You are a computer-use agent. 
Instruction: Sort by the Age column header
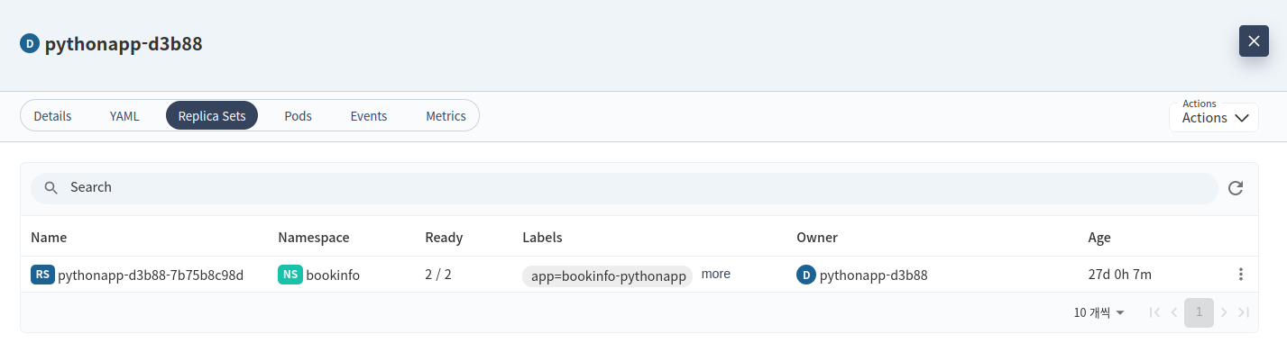click(x=1099, y=238)
